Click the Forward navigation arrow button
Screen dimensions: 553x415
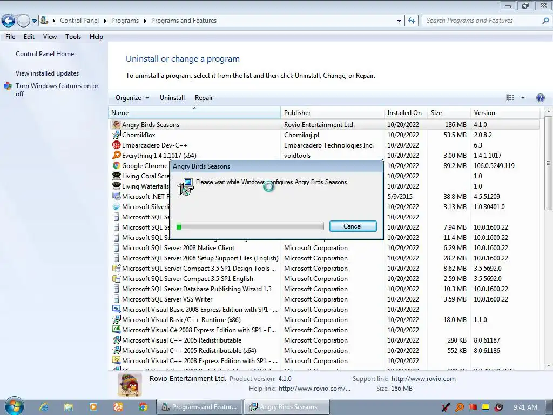coord(23,21)
